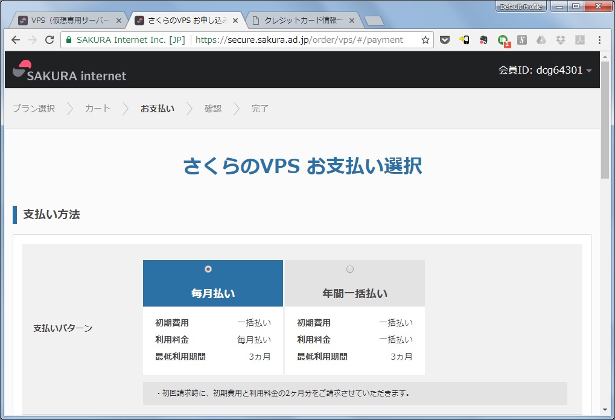Open the Dropbox extension icon
Viewport: 615px width, 420px height.
(x=561, y=40)
